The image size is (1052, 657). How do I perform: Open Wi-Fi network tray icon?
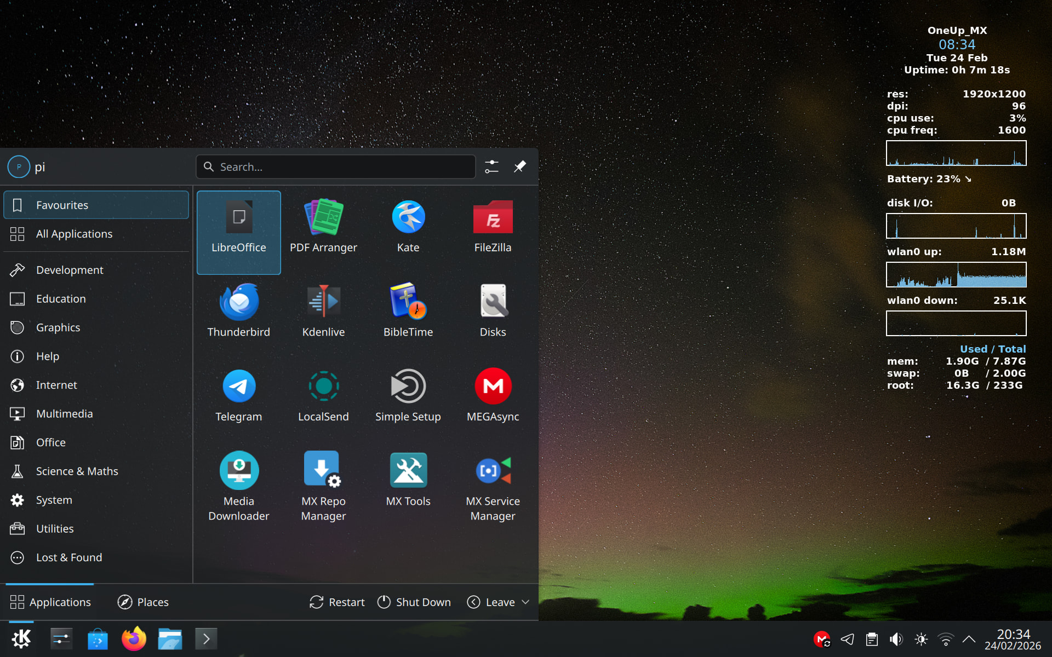(945, 639)
